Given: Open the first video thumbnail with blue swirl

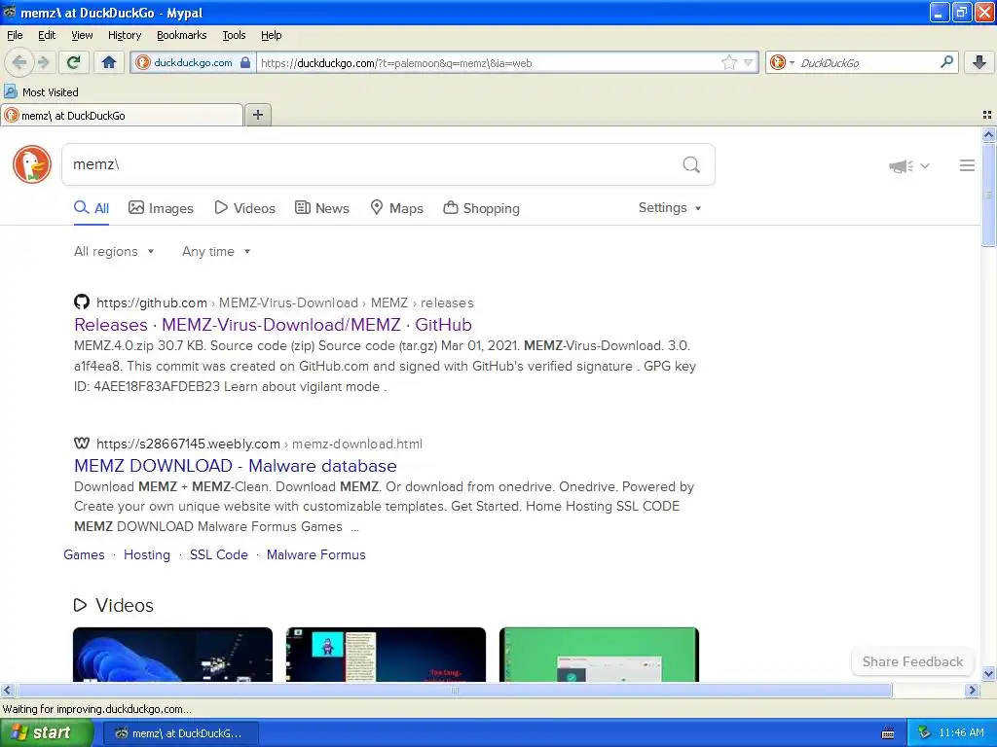Looking at the screenshot, I should click(173, 655).
